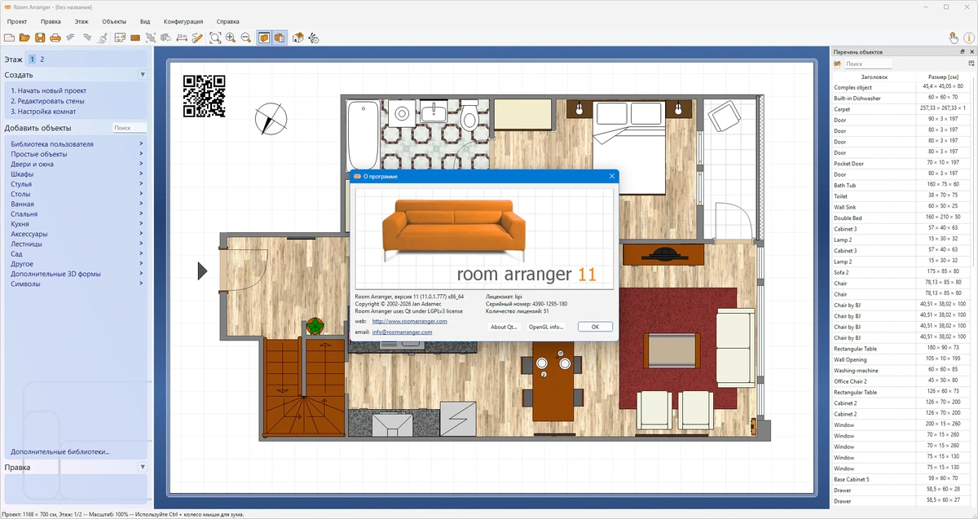Screen dimensions: 978x519
Task: Open the Проект menu
Action: click(x=16, y=21)
